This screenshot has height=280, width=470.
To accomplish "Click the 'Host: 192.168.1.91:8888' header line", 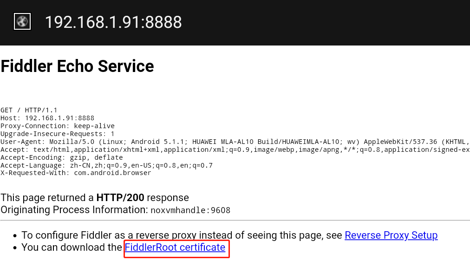I will click(x=47, y=118).
